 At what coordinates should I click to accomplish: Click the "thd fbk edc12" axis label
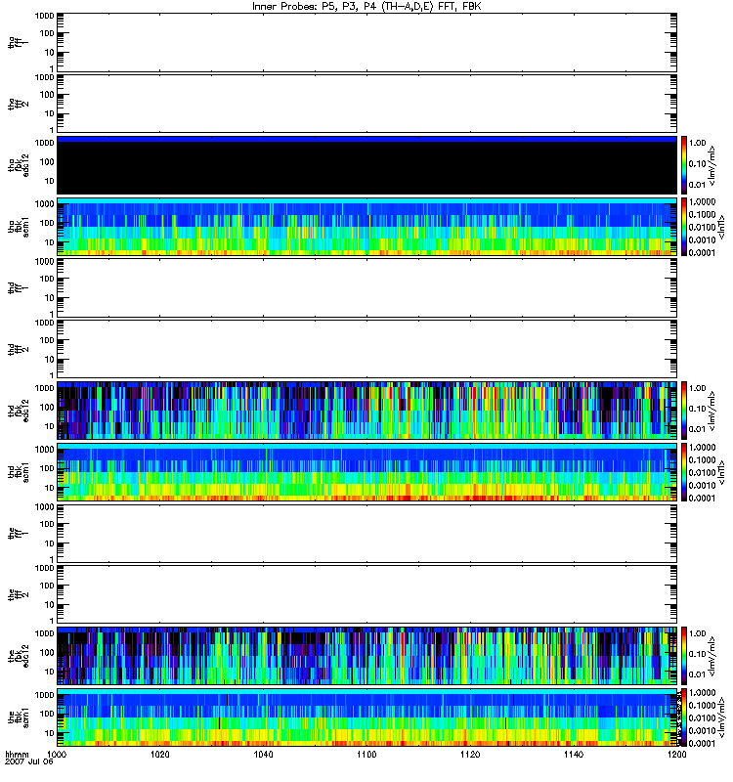pos(18,411)
